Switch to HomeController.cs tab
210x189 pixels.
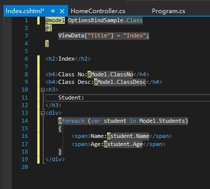(x=98, y=11)
